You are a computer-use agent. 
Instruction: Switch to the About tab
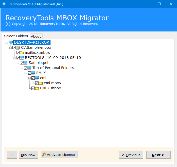(36, 36)
